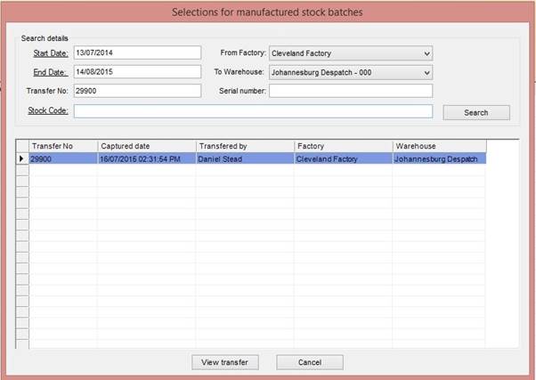Focus the End Date input field
This screenshot has width=536, height=380.
tap(137, 72)
